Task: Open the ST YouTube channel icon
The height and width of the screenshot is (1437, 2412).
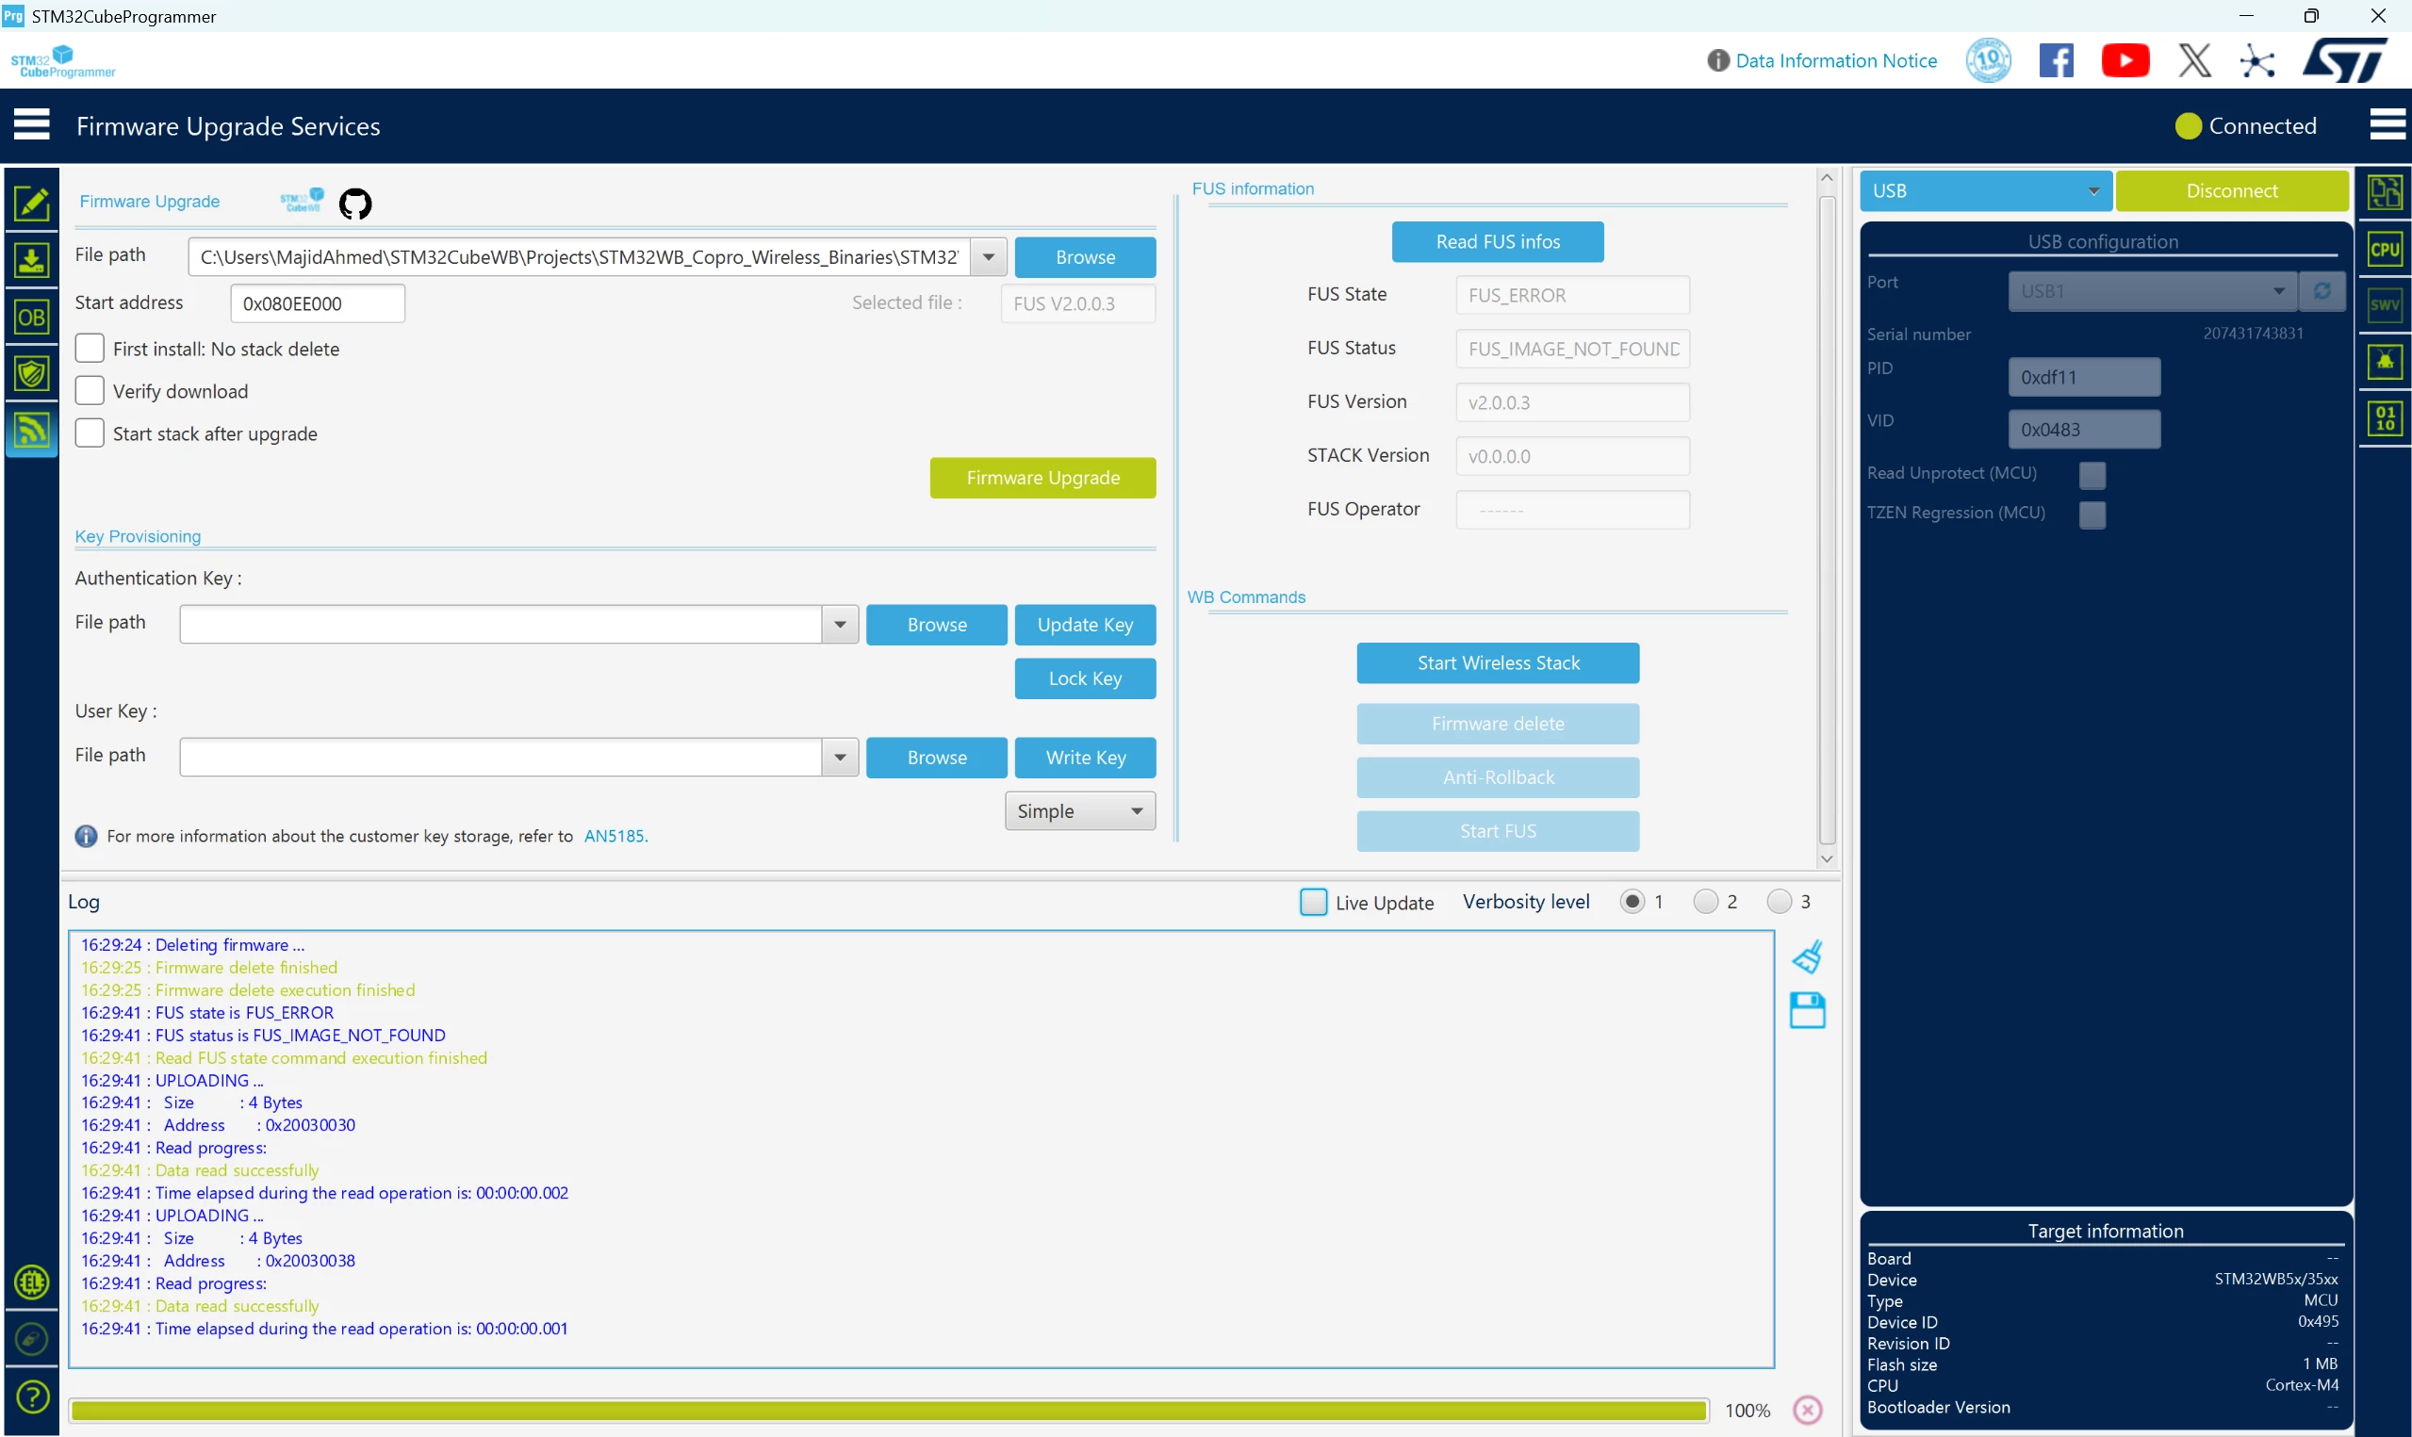Action: pos(2125,61)
